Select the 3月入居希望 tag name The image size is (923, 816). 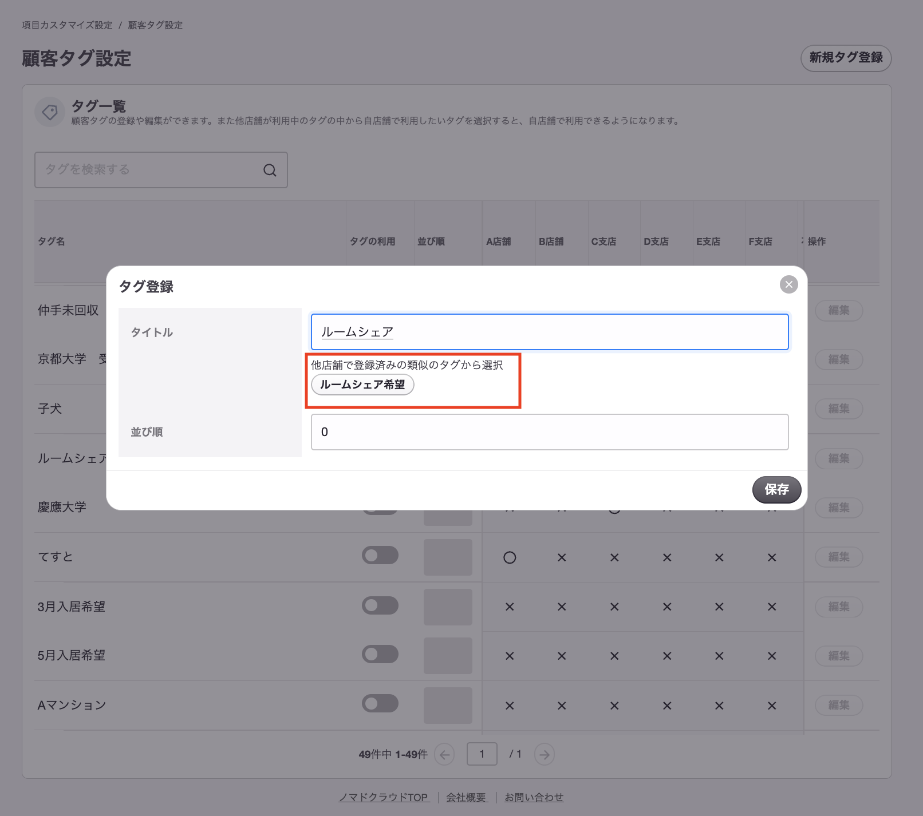click(72, 607)
